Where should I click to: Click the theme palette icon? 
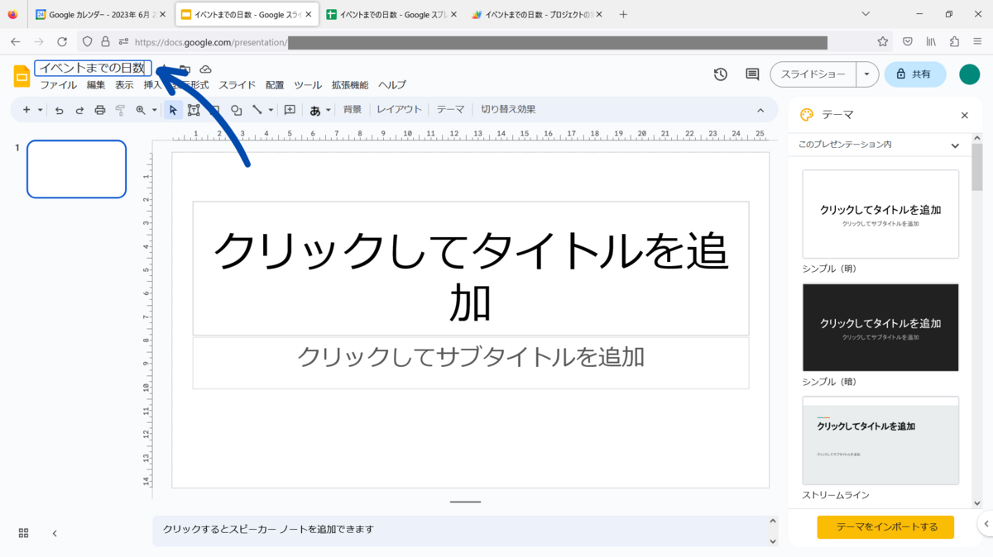[807, 115]
